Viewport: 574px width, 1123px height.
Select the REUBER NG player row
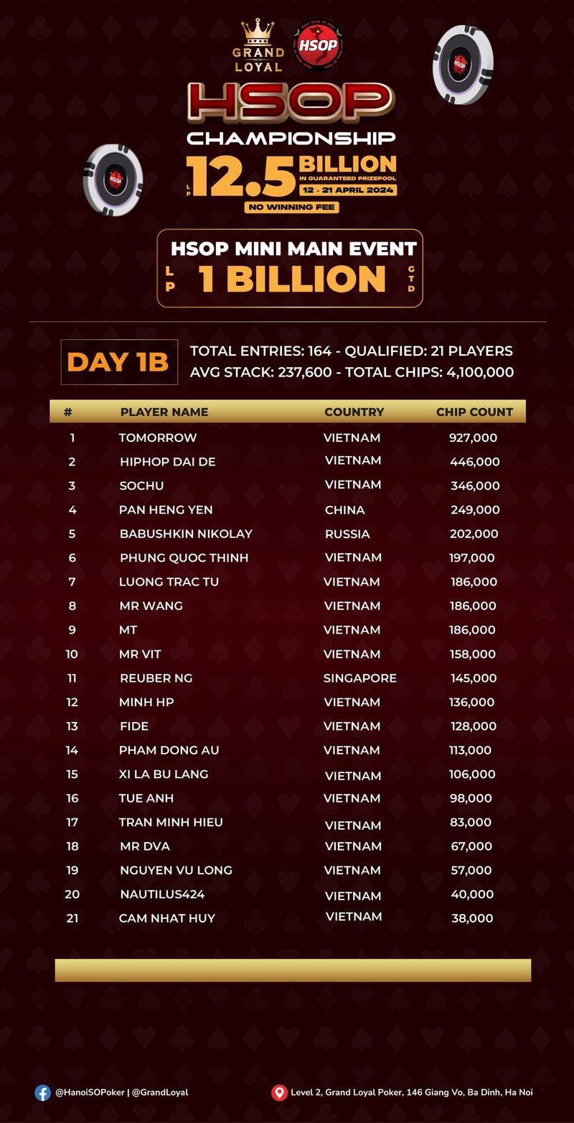coord(288,678)
